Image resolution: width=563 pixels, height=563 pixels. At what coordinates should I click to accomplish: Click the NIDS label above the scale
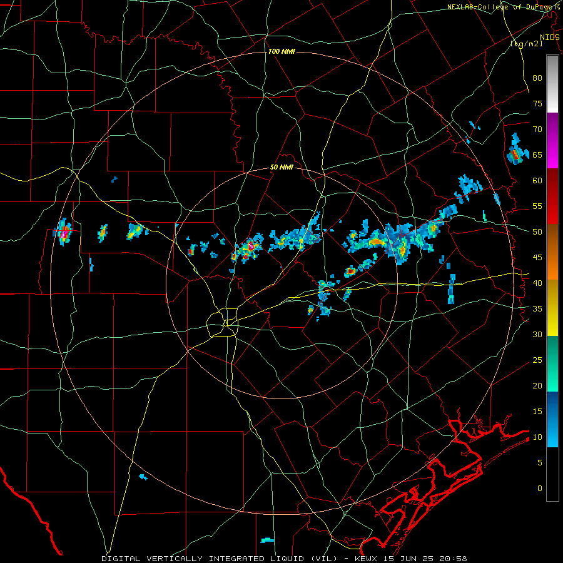pos(549,38)
